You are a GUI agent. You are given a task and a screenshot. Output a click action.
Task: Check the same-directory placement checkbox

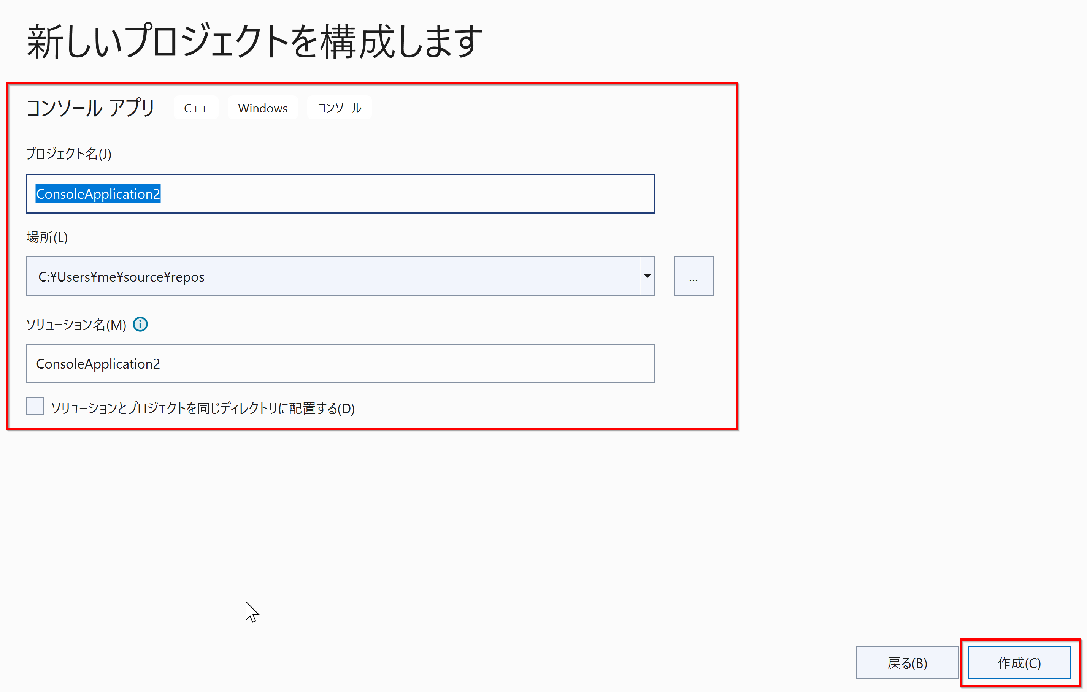pyautogui.click(x=35, y=407)
